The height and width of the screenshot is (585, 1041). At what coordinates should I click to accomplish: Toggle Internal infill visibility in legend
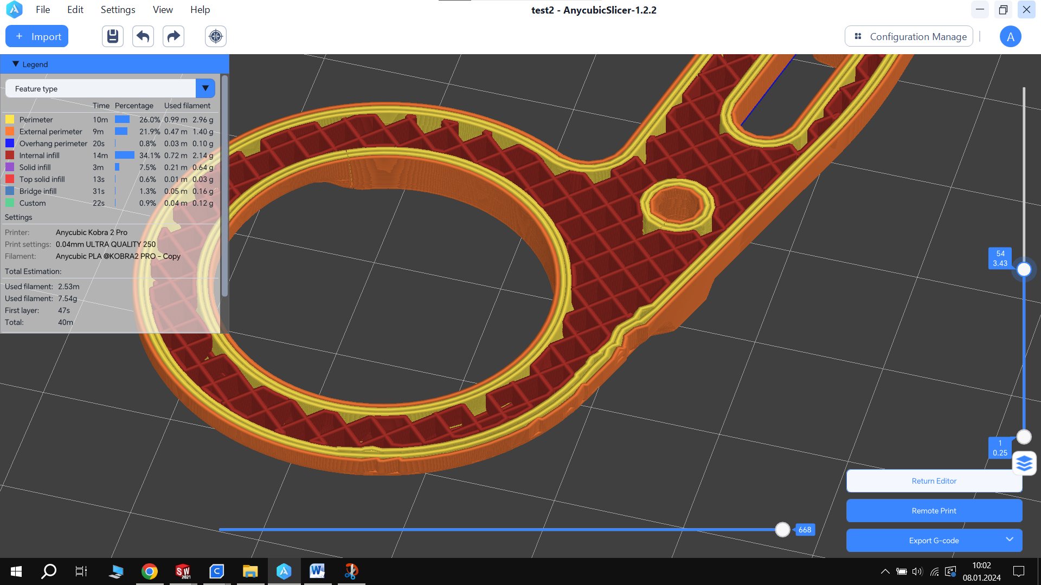pos(10,155)
